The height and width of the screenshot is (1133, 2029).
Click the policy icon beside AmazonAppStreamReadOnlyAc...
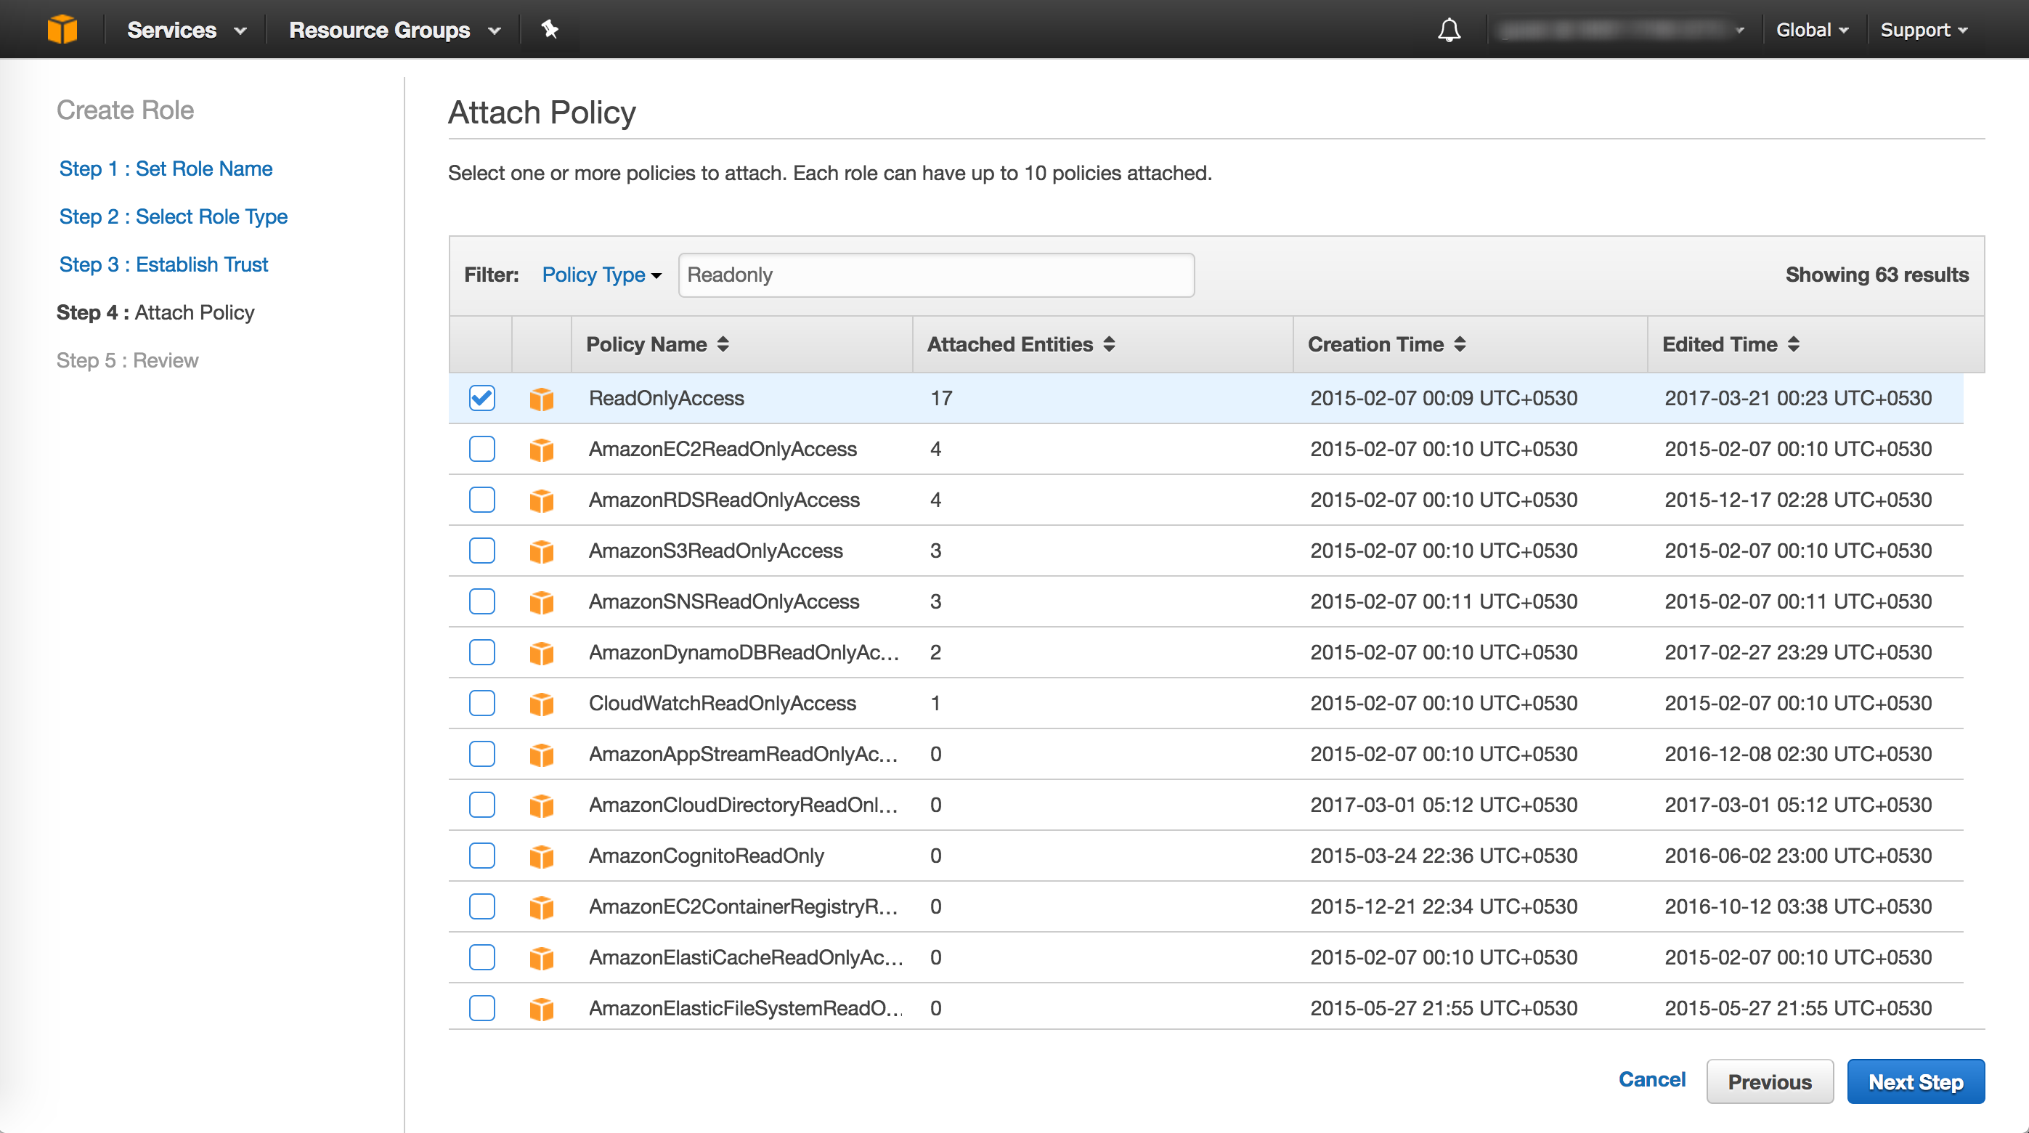pyautogui.click(x=542, y=754)
